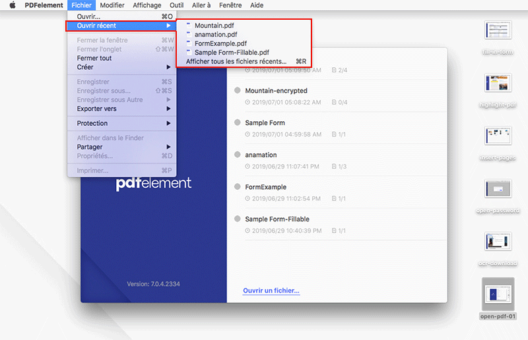Select the open-password desktop file

coord(498,196)
